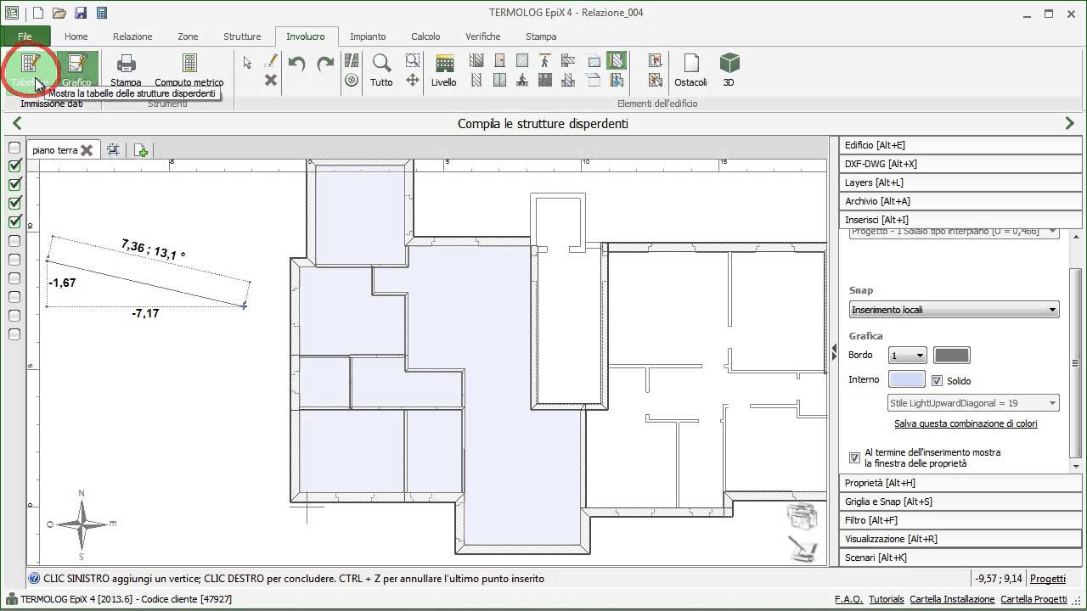Click the blue help icon in status bar
1087x611 pixels.
click(34, 579)
